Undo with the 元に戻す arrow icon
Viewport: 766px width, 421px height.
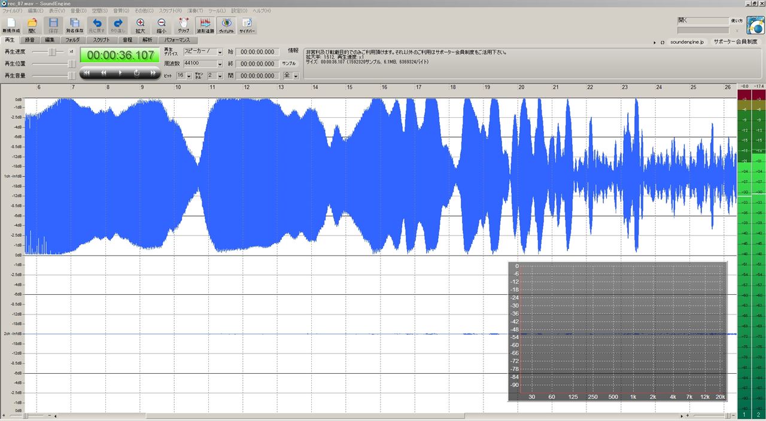[x=96, y=25]
